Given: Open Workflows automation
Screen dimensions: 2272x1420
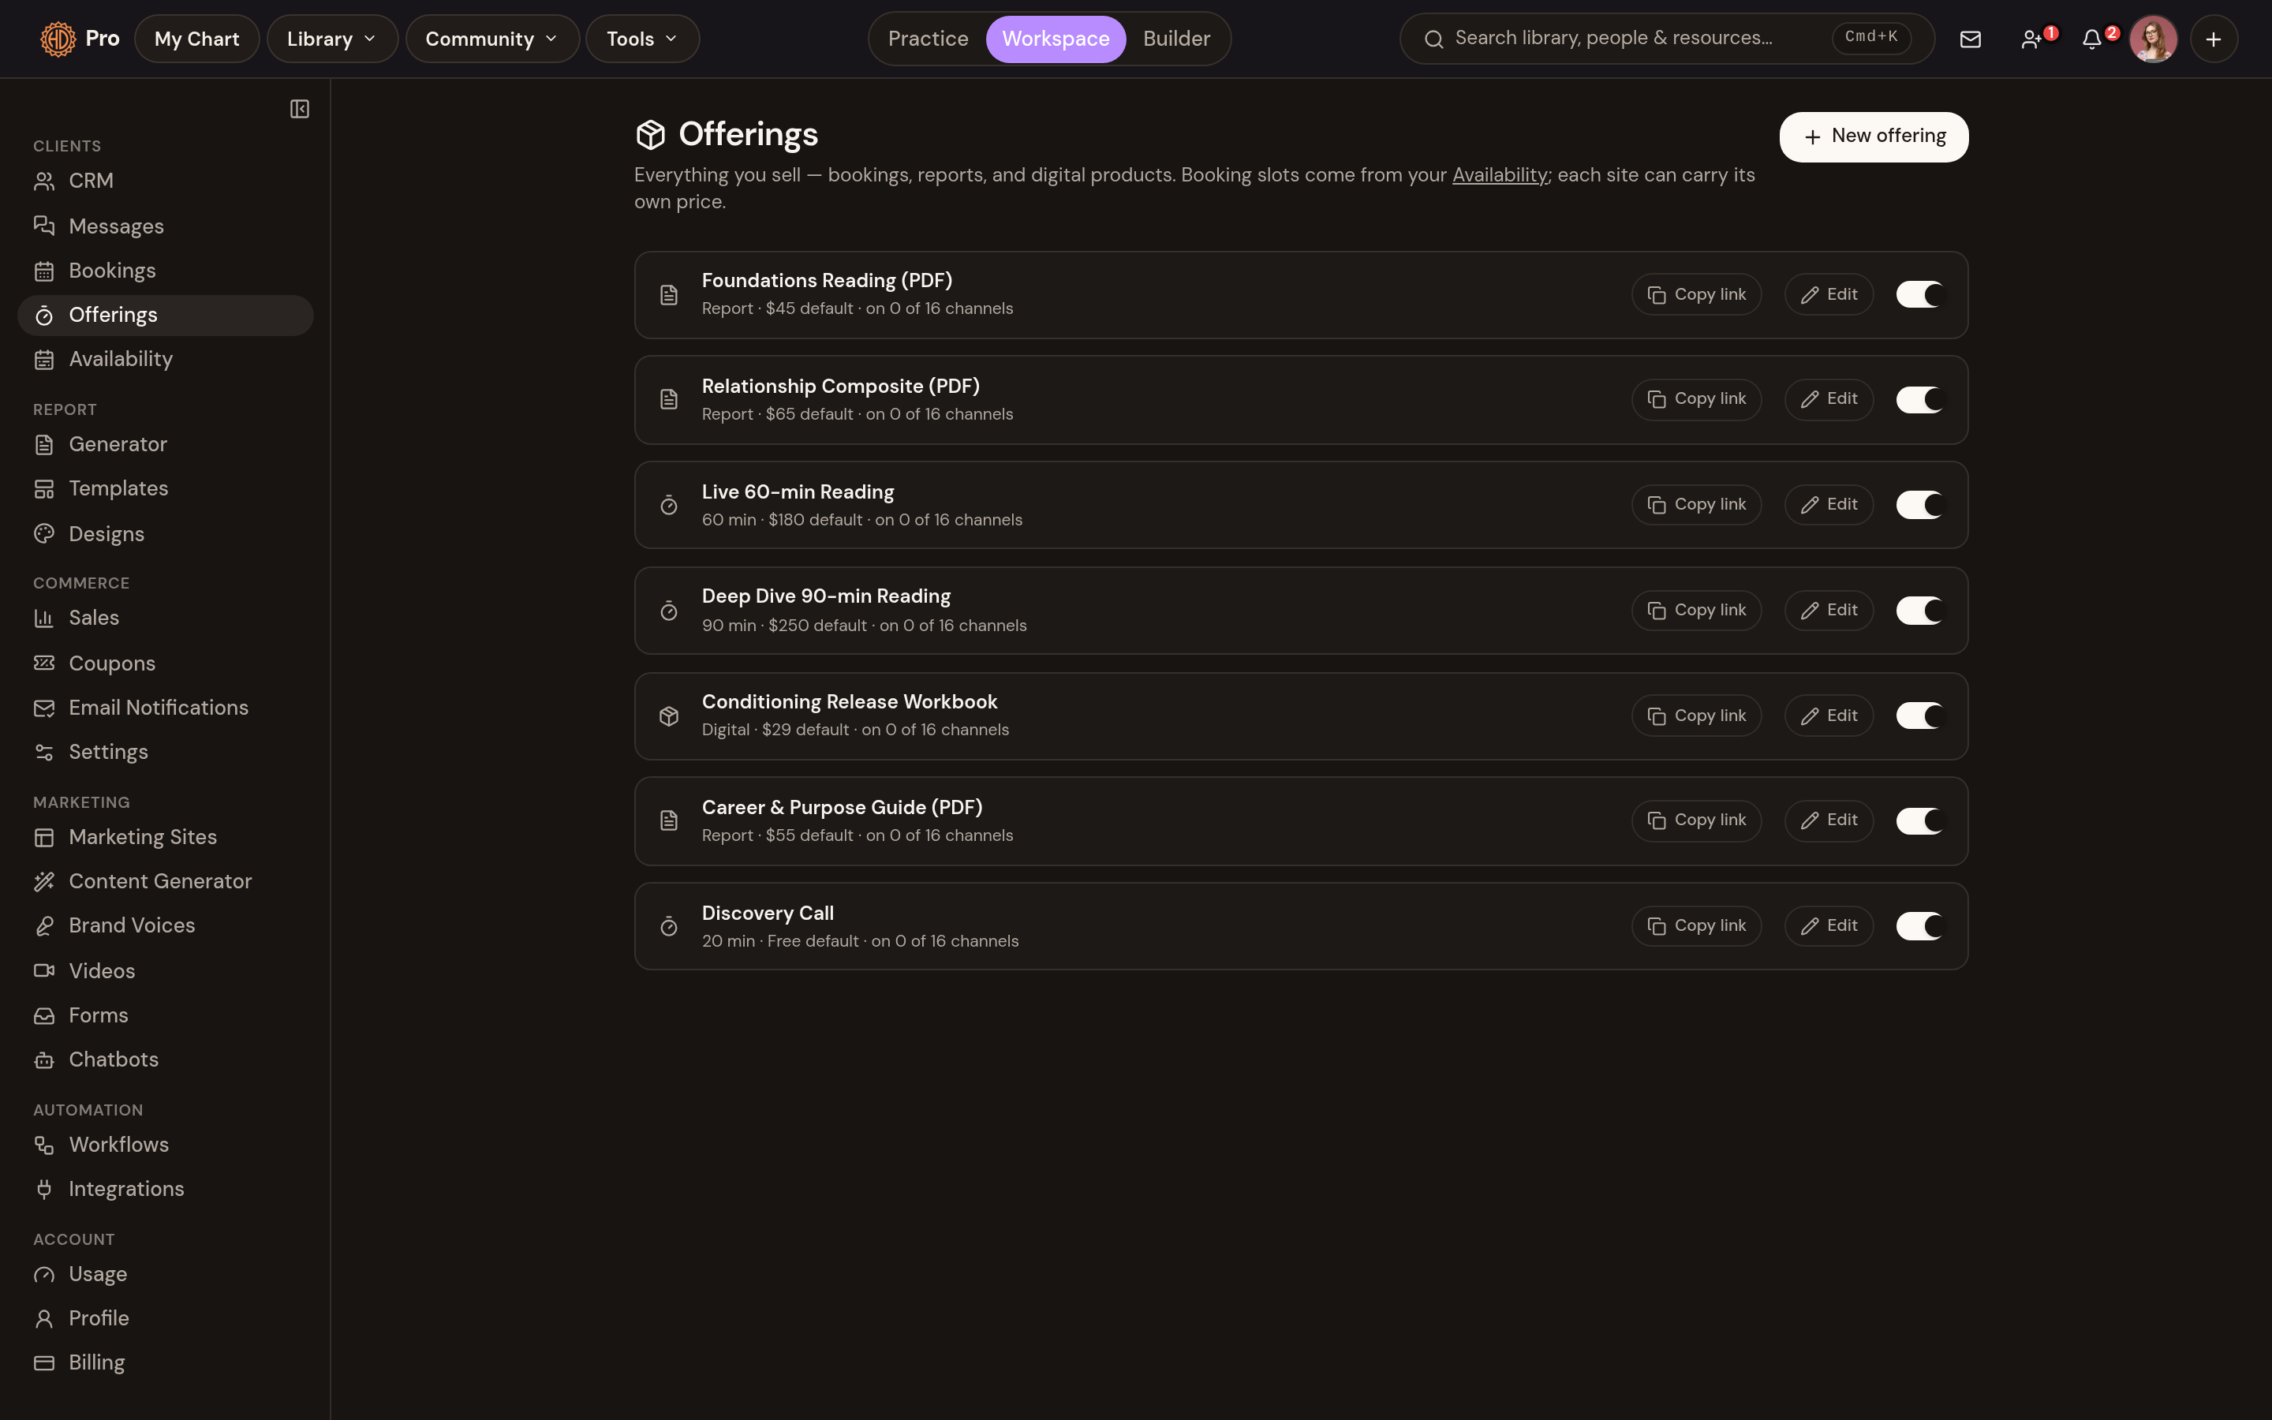Looking at the screenshot, I should [165, 1145].
